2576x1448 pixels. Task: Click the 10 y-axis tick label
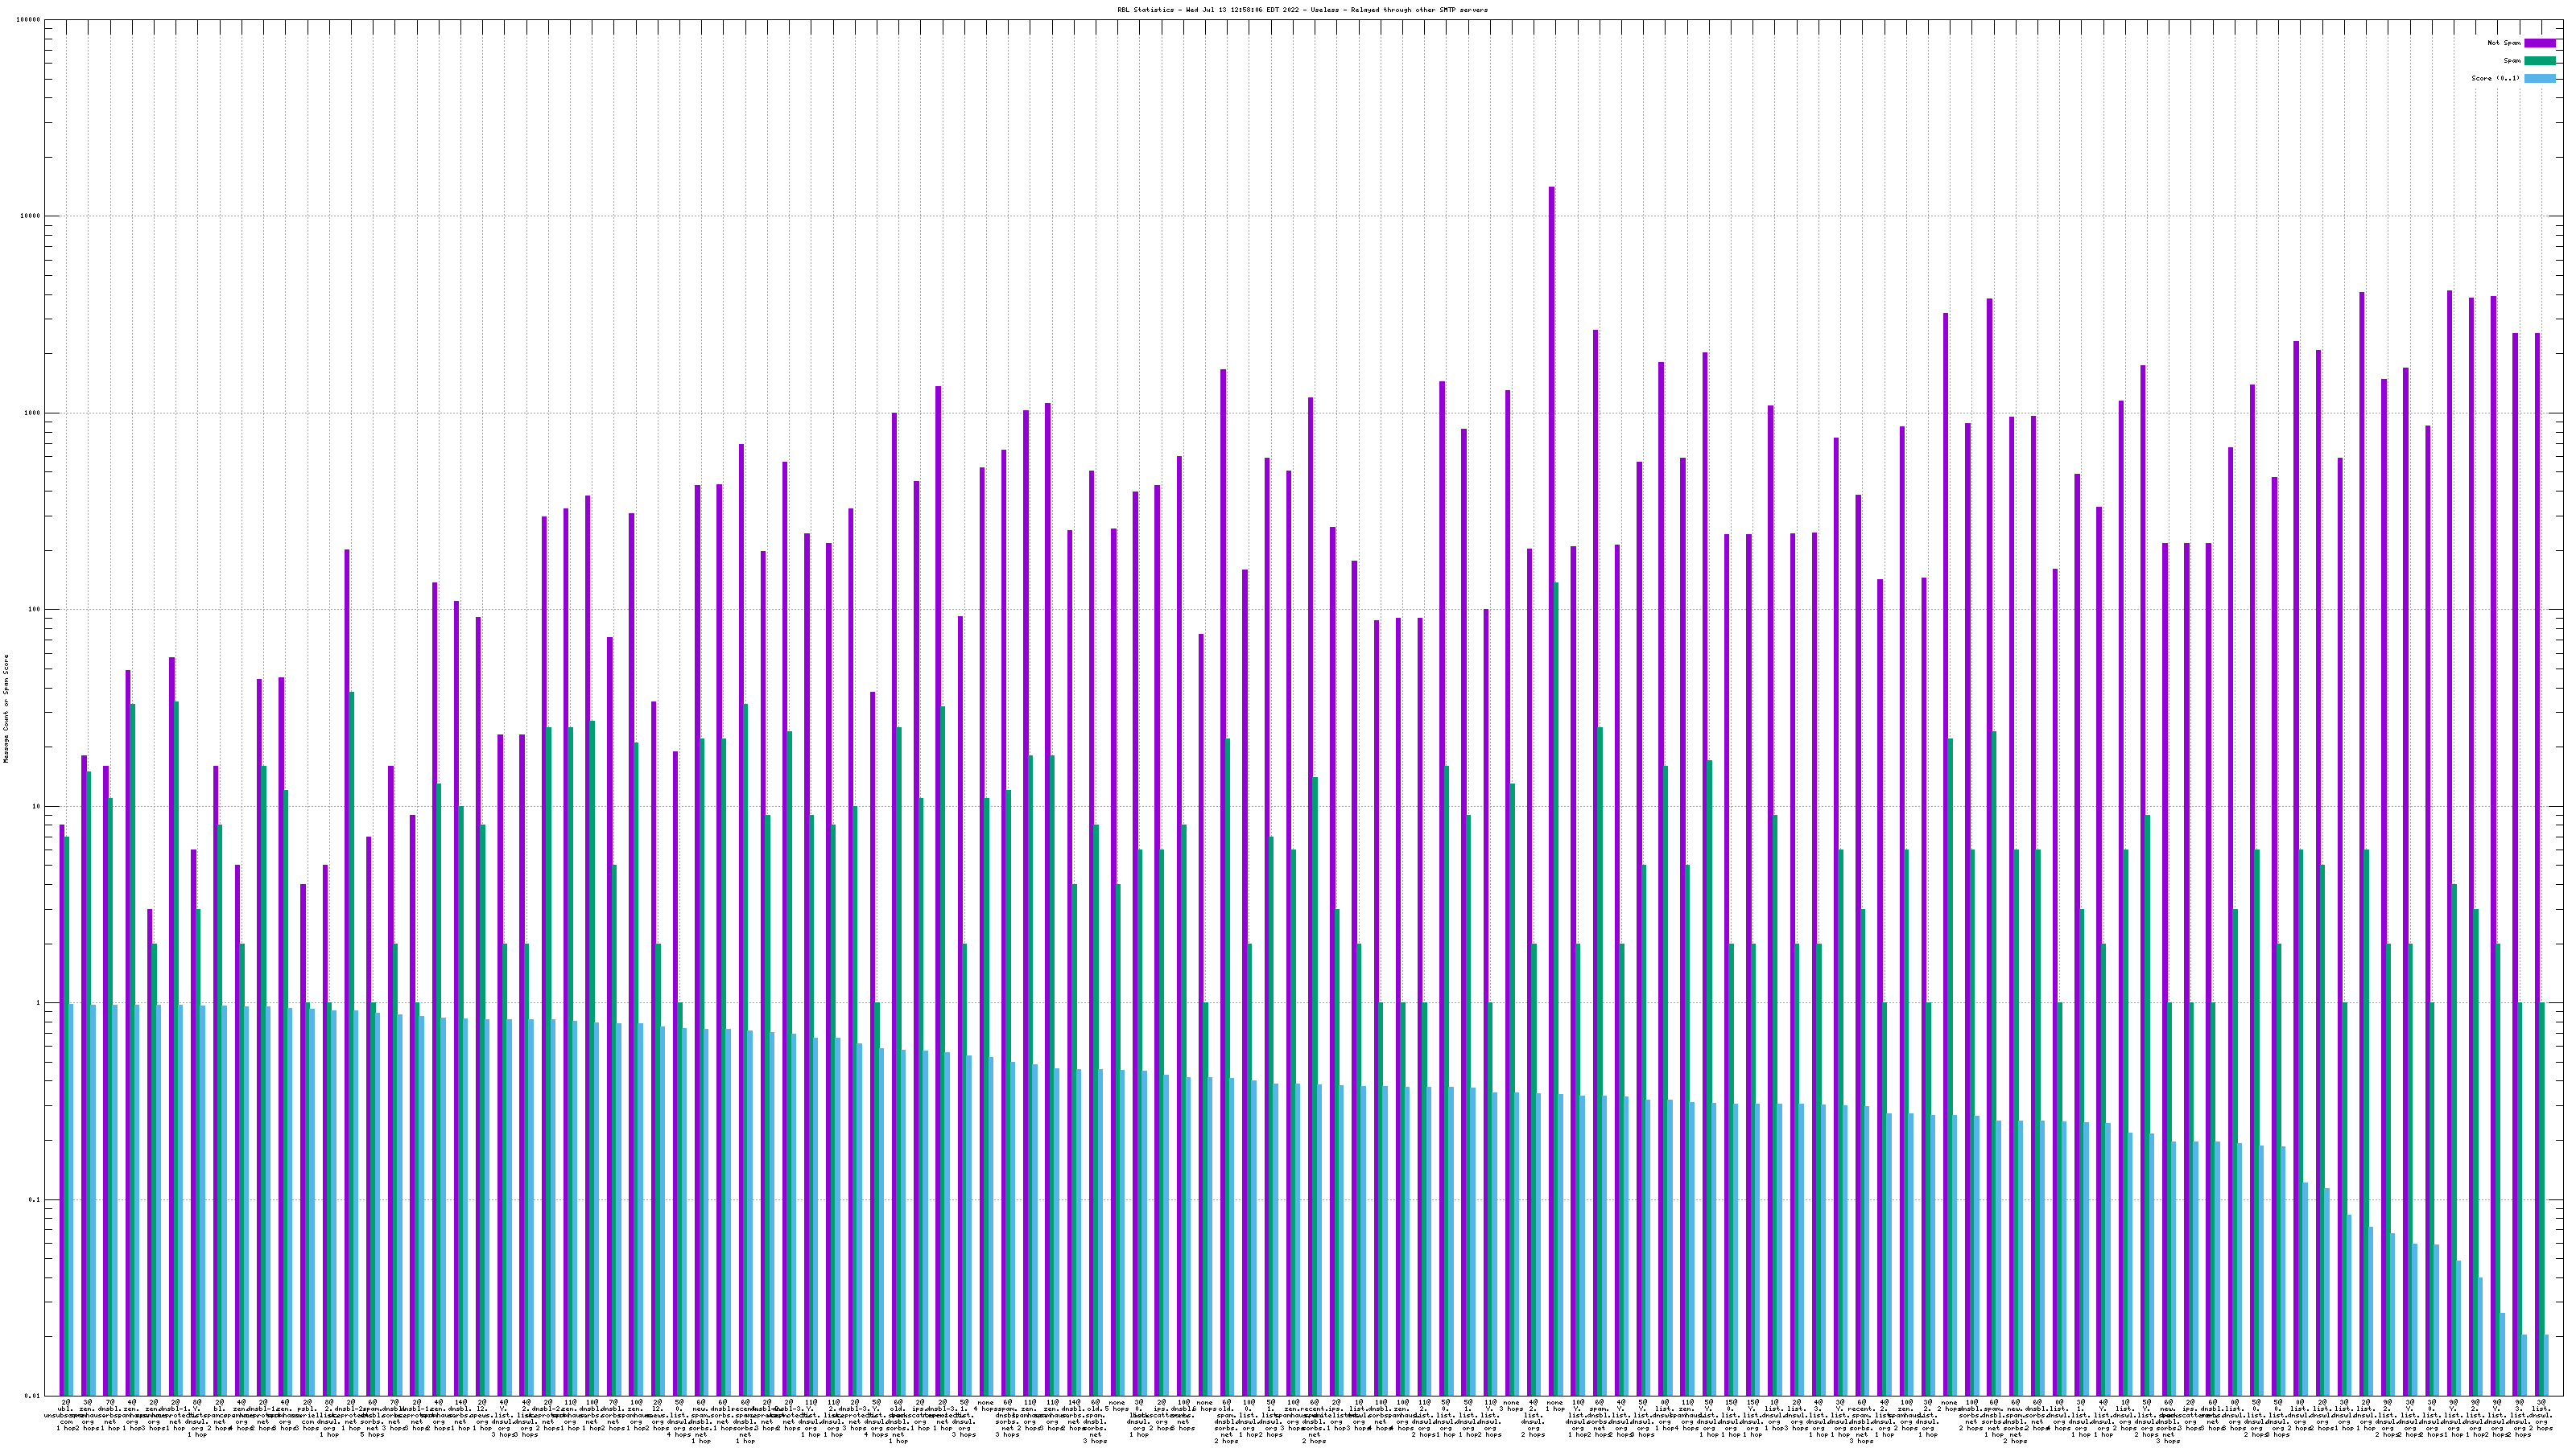(38, 808)
